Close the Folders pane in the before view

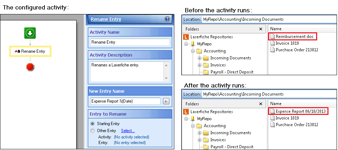(x=261, y=29)
